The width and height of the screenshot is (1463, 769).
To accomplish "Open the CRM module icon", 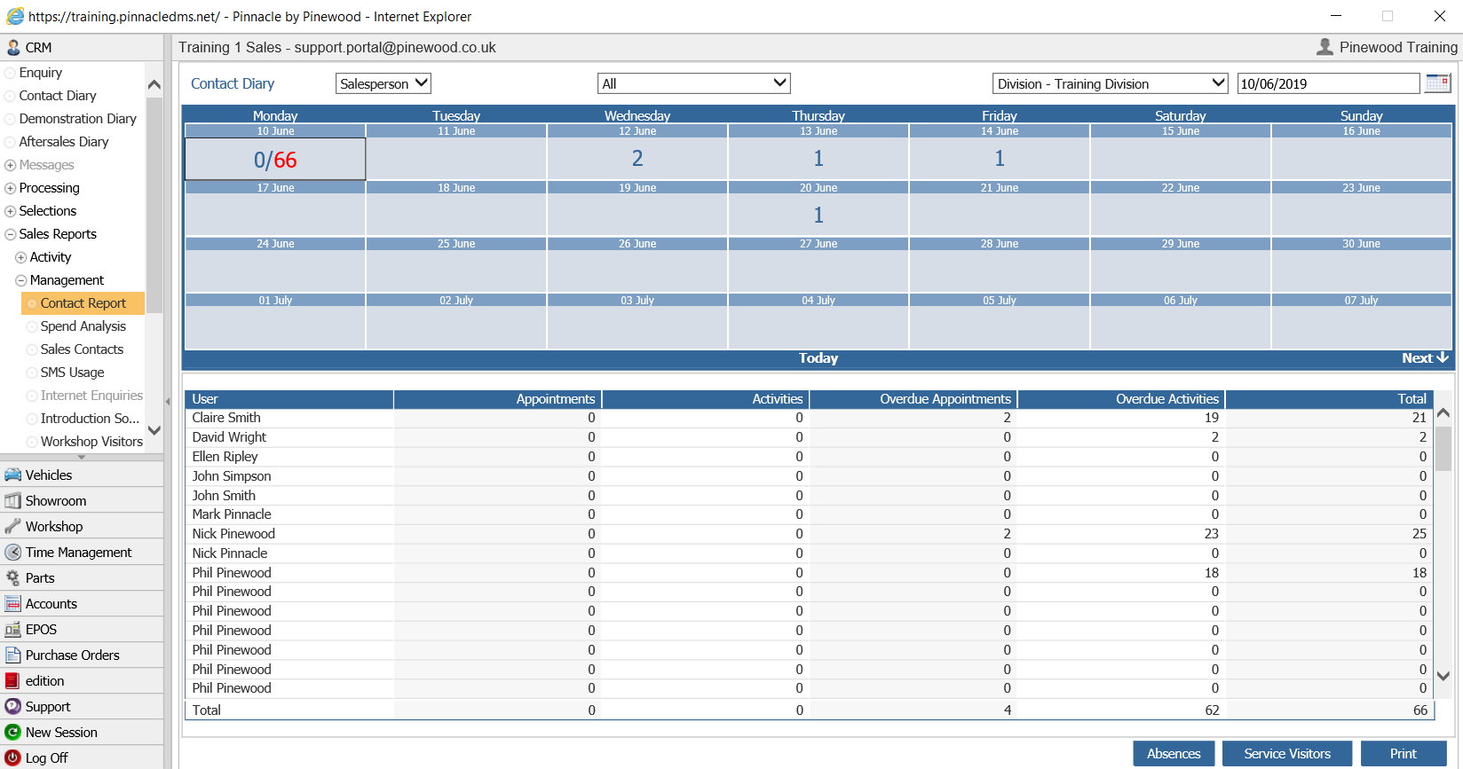I will [13, 47].
